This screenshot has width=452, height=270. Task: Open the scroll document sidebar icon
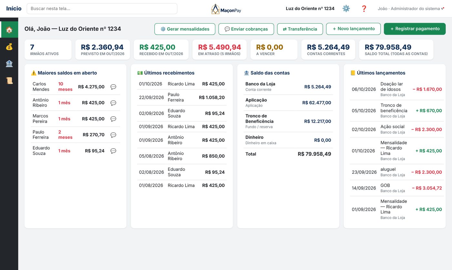pos(9,80)
